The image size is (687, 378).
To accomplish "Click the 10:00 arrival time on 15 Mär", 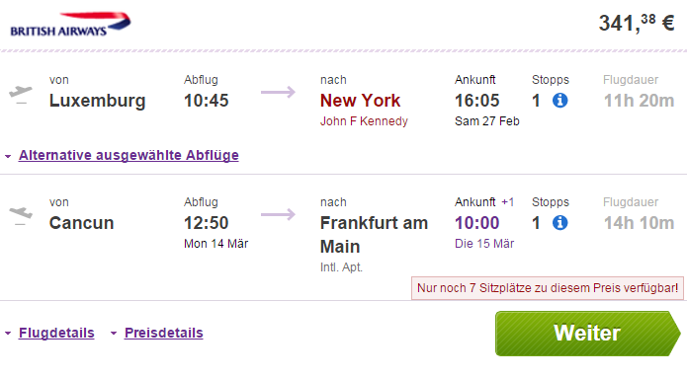I will 477,223.
